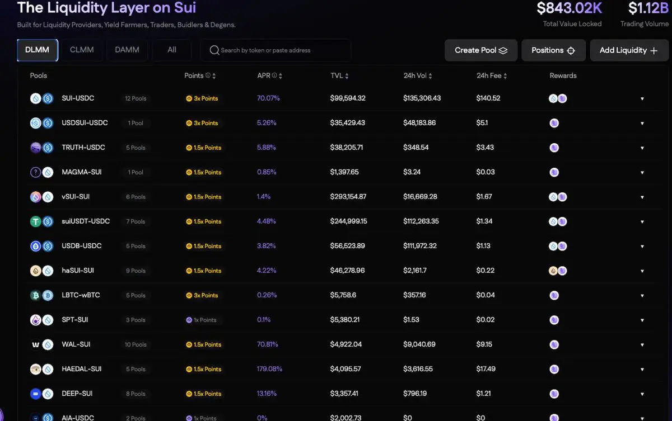Screen dimensions: 672x421
Task: Expand the USDSUI-USDC pool row arrow
Action: click(x=642, y=124)
